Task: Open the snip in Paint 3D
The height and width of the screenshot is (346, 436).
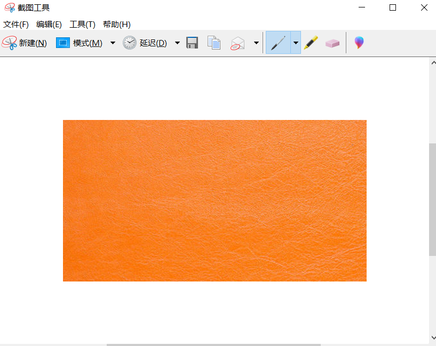Action: [x=359, y=42]
